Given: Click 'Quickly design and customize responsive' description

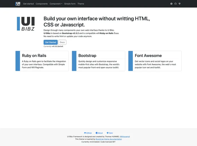Looking at the screenshot, I should [x=99, y=64].
